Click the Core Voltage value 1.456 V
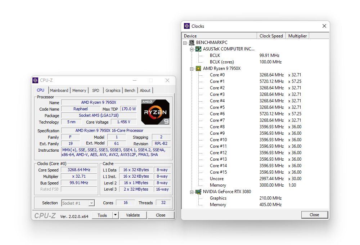Screen dimensions: 360x245 (x=123, y=122)
